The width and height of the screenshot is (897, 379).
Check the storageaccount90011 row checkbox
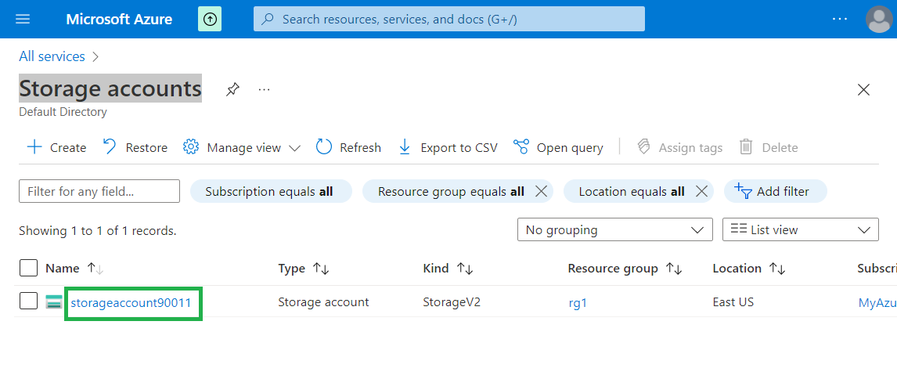(29, 301)
